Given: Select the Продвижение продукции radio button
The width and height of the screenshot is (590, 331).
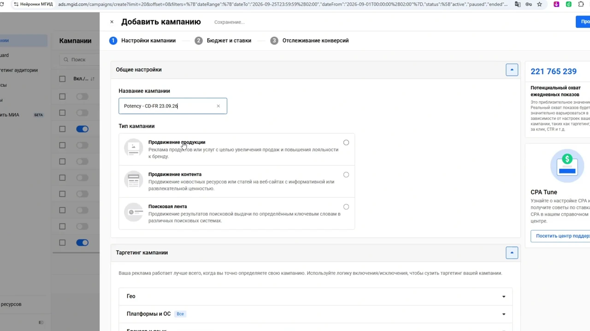Looking at the screenshot, I should (x=346, y=143).
